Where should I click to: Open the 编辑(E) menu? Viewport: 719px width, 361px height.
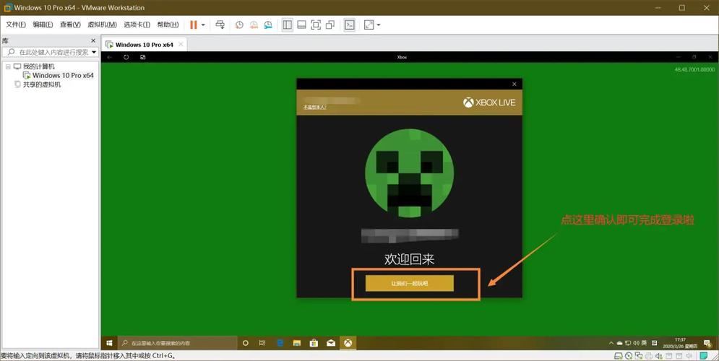(43, 25)
